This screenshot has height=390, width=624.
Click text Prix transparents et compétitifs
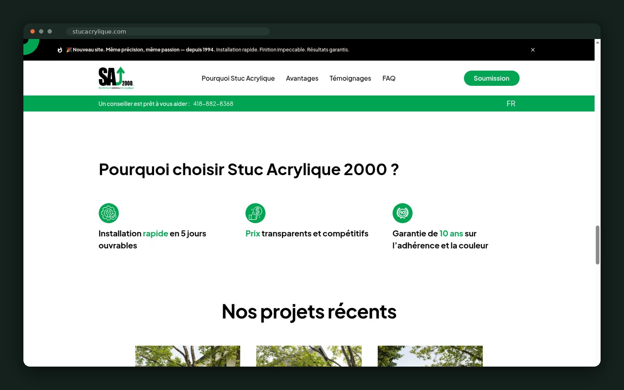click(x=307, y=234)
